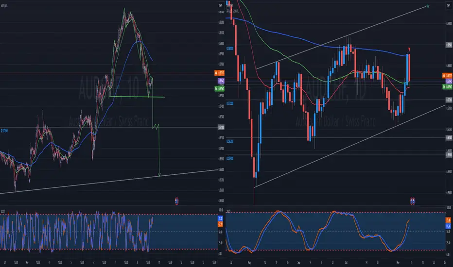Click the highlighted 0.5720 axis tag on the 10-minute chart
The image size is (453, 267).
(221, 127)
